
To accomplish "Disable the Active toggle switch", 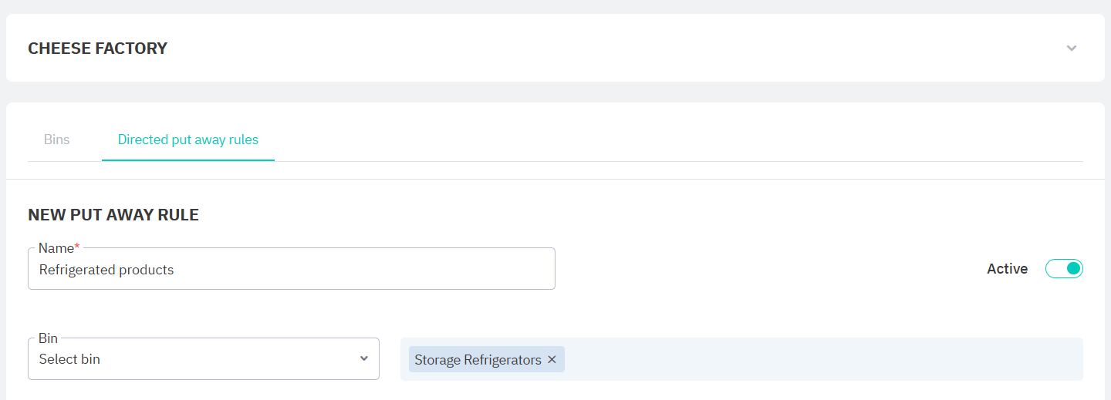I will 1064,269.
